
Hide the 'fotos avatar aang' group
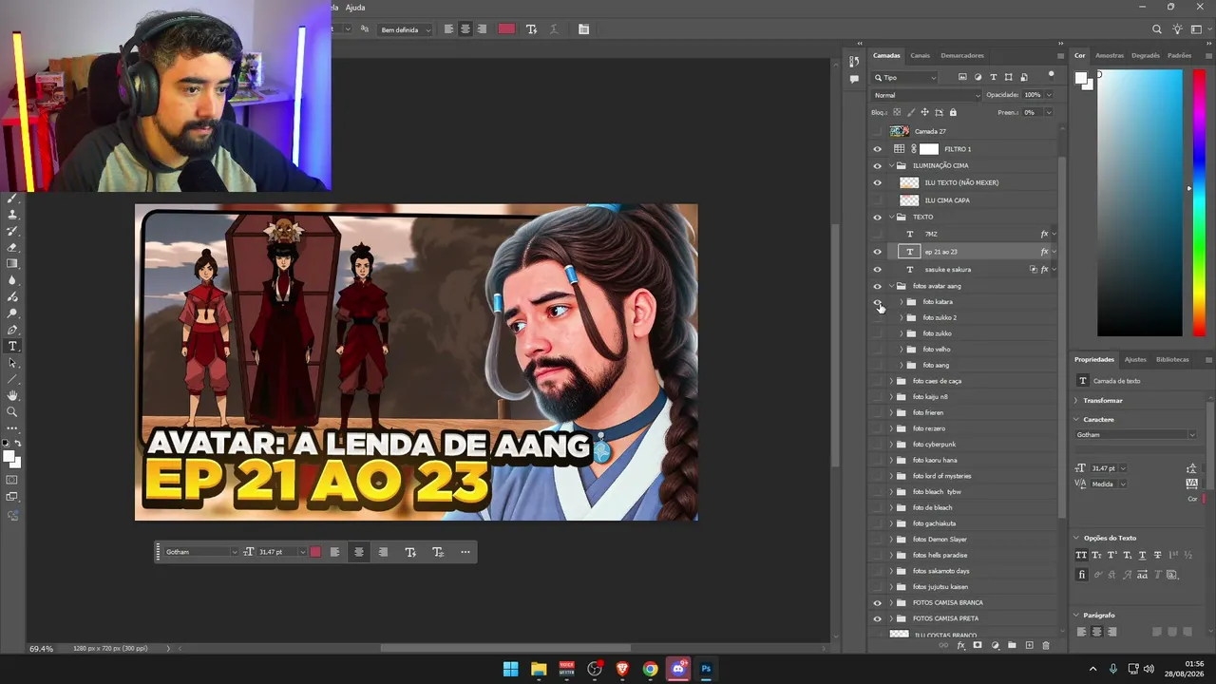(x=878, y=286)
